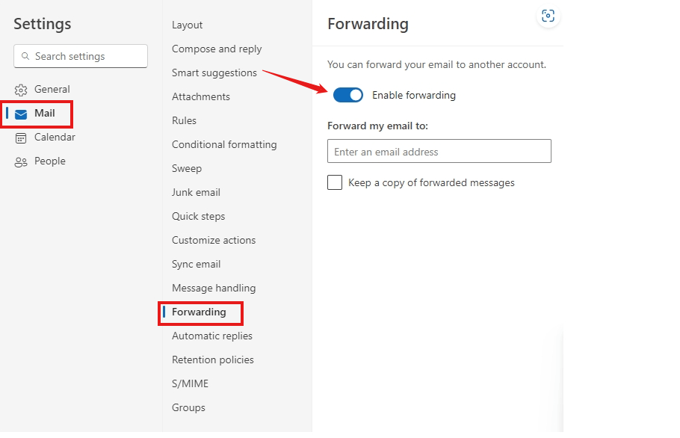Check Keep a copy of forwarded messages
The image size is (680, 438).
click(x=334, y=182)
